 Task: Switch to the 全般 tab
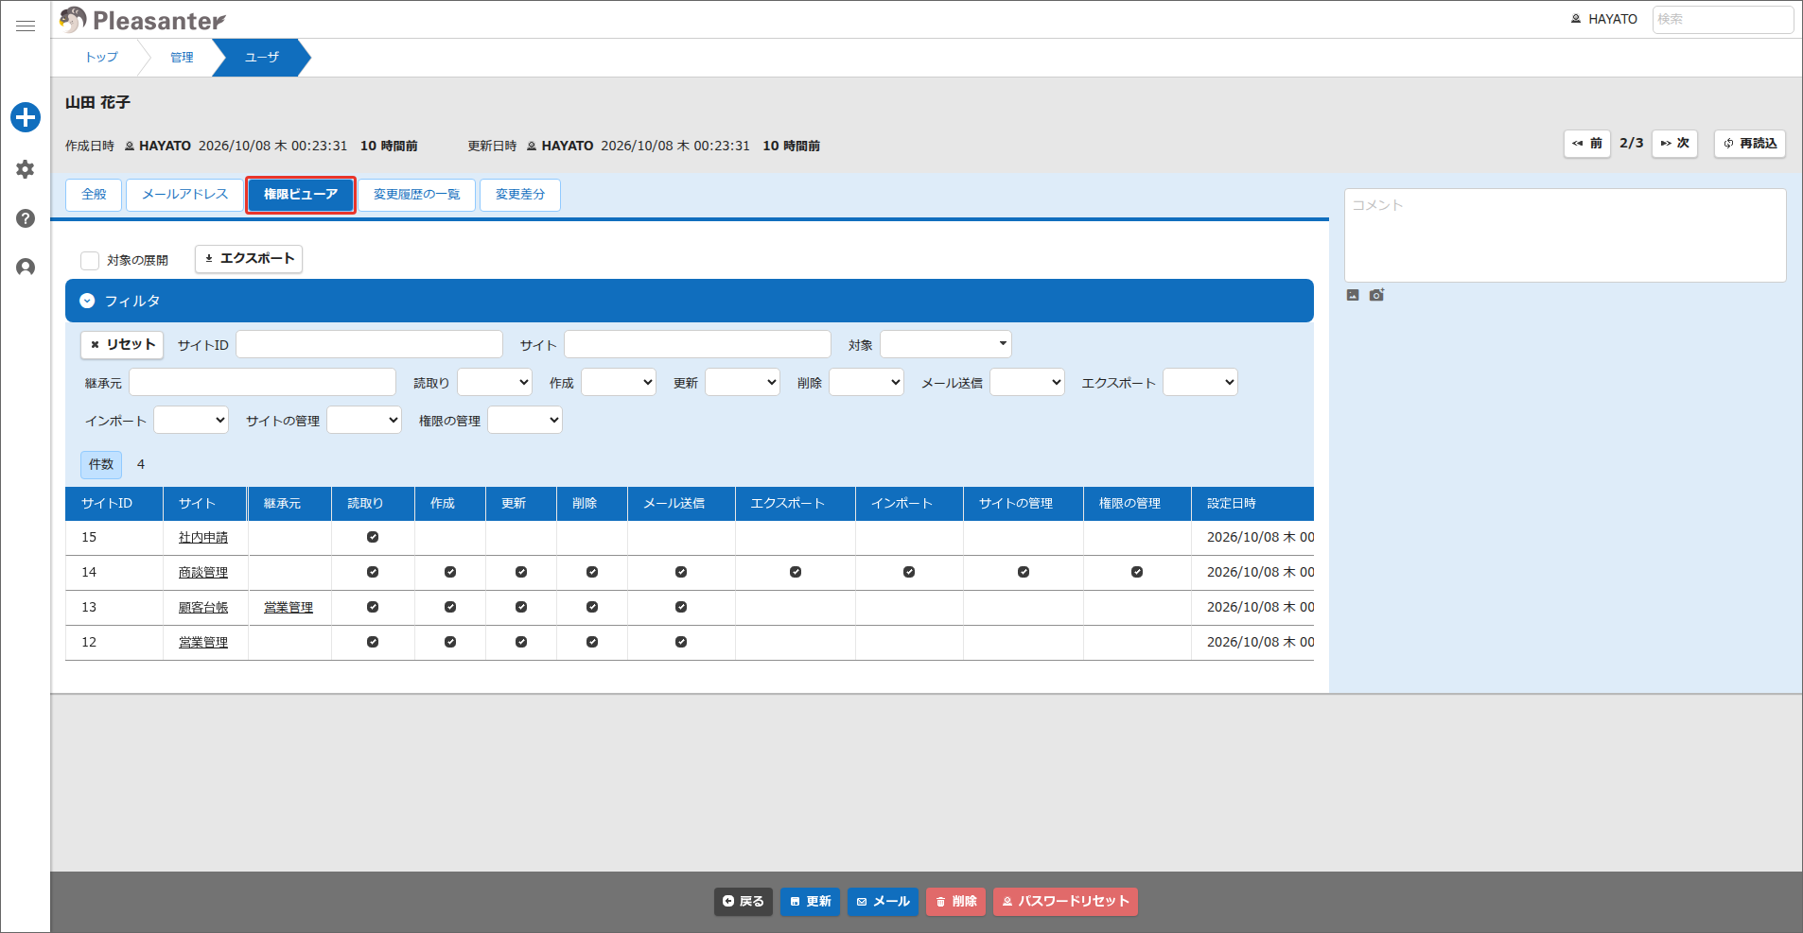click(94, 195)
